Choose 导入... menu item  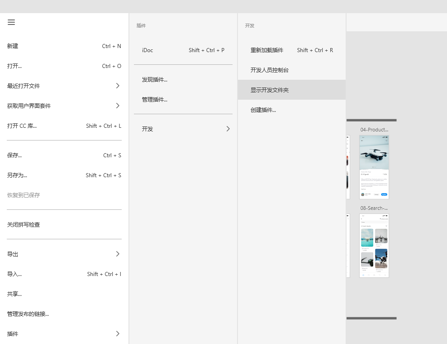[x=14, y=274]
